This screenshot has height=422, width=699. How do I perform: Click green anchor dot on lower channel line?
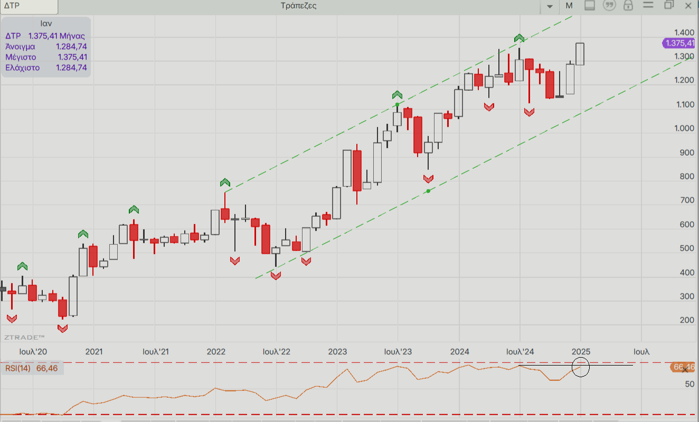click(x=428, y=190)
